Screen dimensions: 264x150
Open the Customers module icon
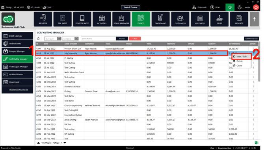click(180, 19)
